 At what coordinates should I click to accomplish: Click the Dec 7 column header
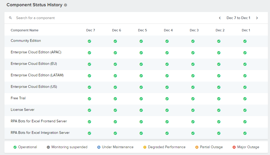91,30
